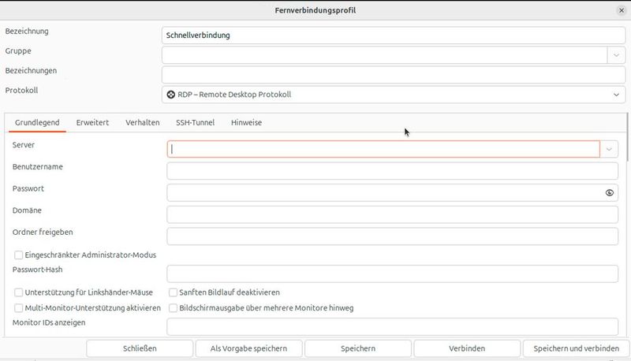Click the Gruppe text field
The height and width of the screenshot is (361, 631).
click(385, 55)
